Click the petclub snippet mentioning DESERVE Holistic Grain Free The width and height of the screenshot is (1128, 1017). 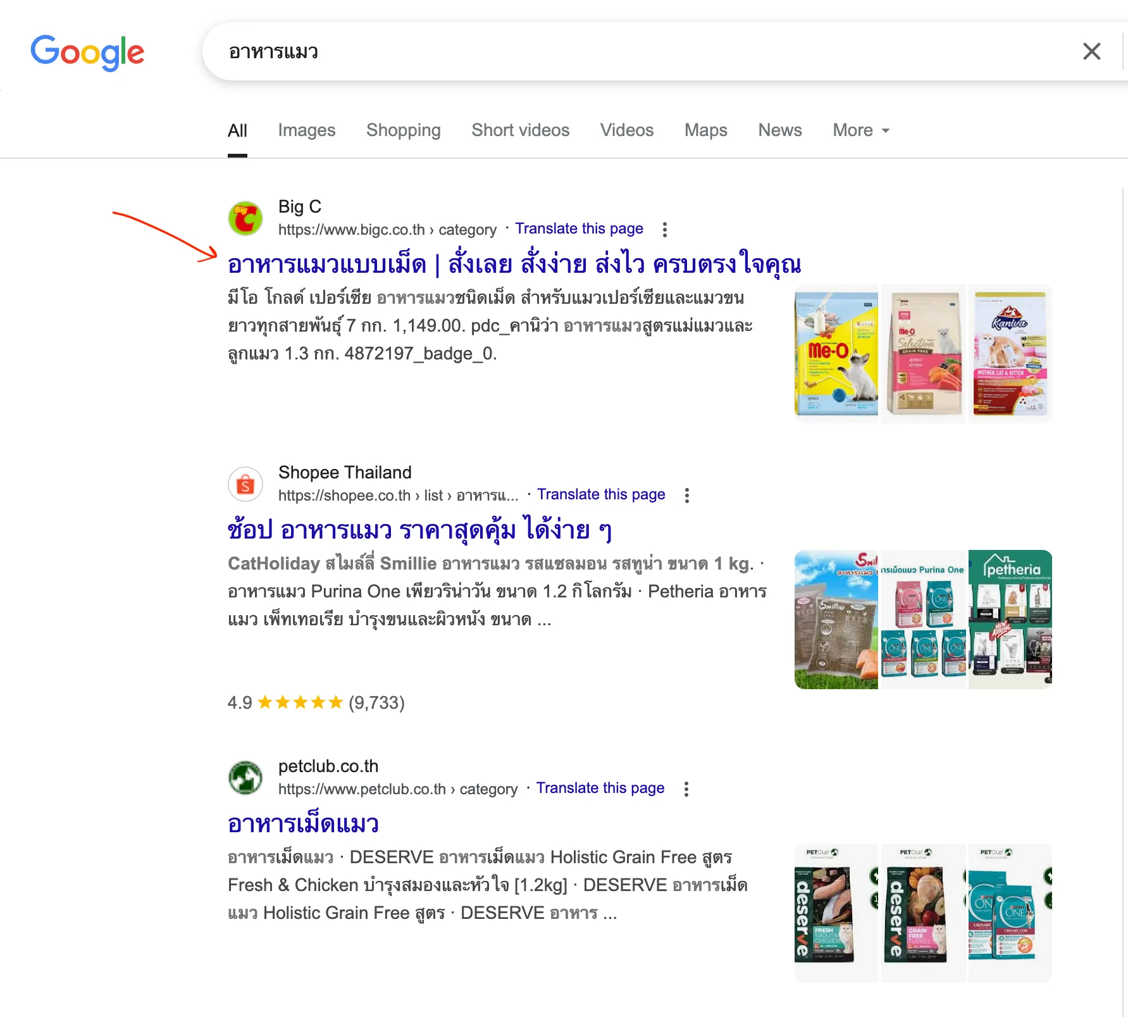[488, 885]
